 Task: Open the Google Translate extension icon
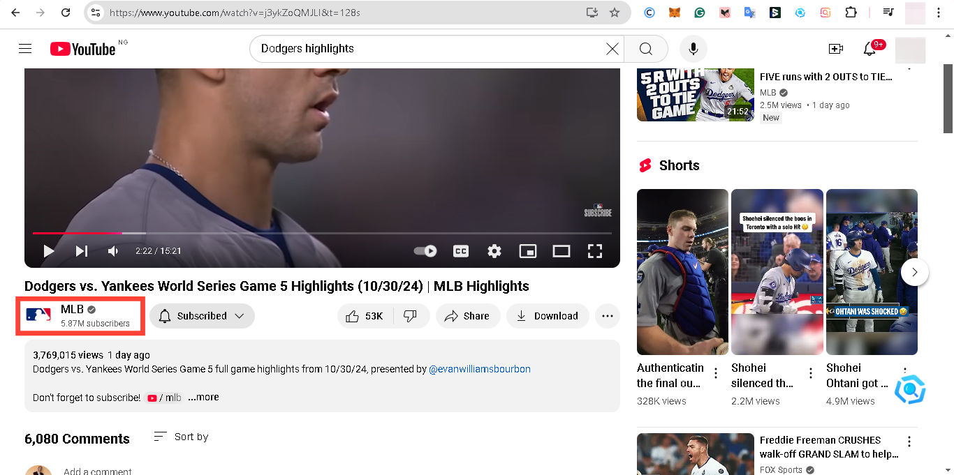pyautogui.click(x=750, y=13)
